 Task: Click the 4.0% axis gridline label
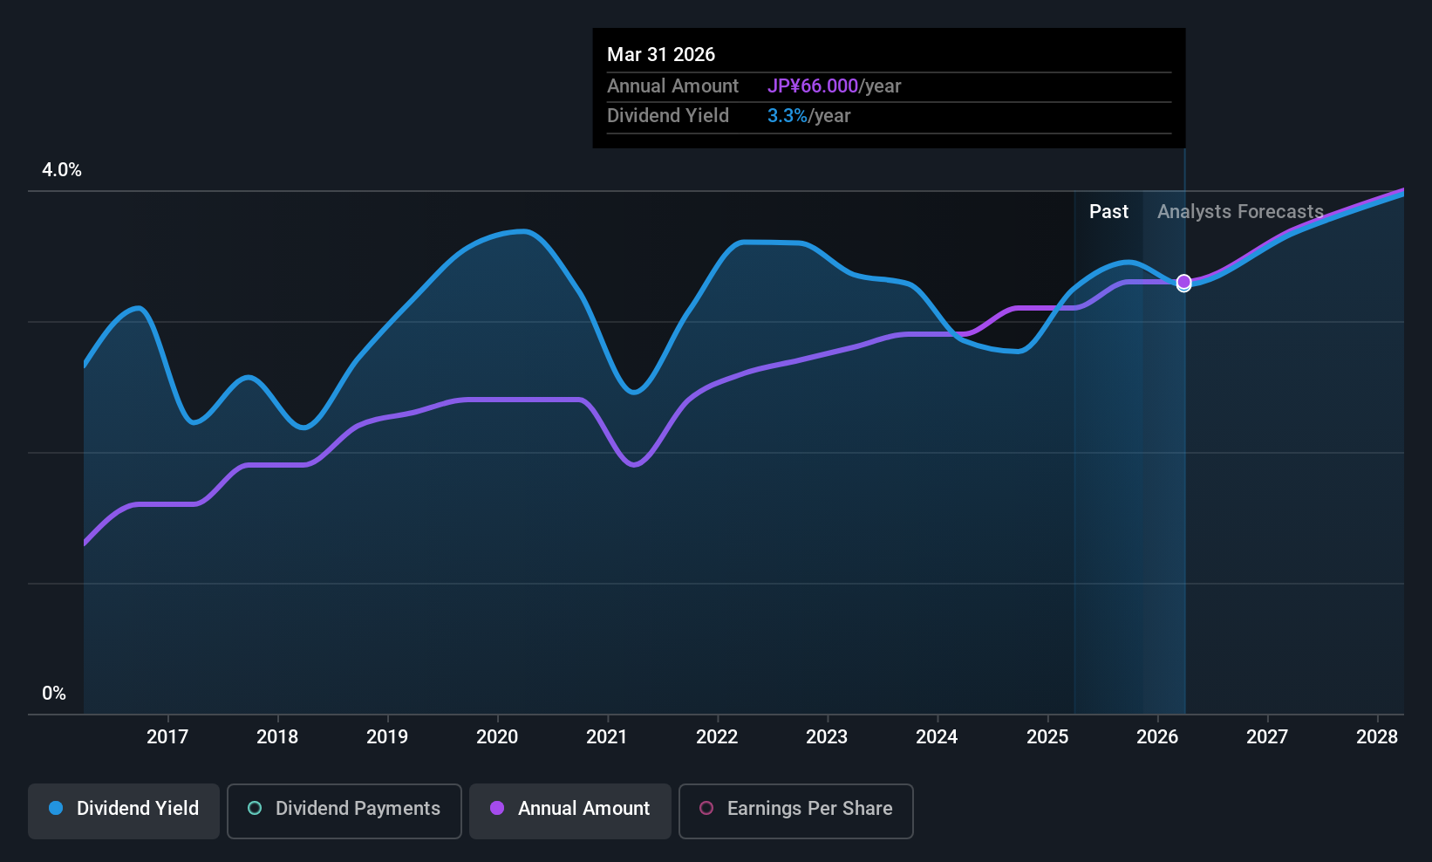click(x=61, y=170)
